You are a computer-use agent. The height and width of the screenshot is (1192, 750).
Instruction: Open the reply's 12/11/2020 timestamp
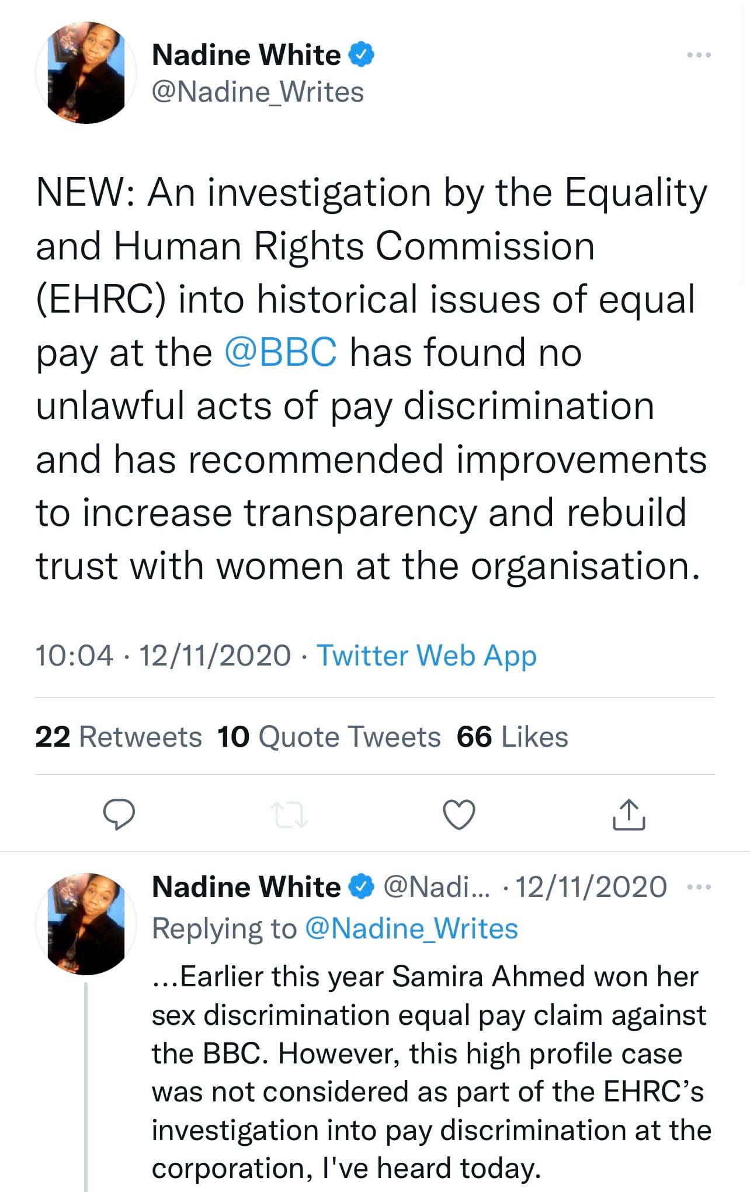pyautogui.click(x=590, y=885)
